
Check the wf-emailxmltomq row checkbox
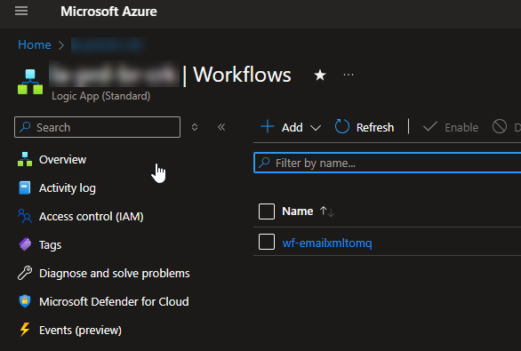(267, 242)
